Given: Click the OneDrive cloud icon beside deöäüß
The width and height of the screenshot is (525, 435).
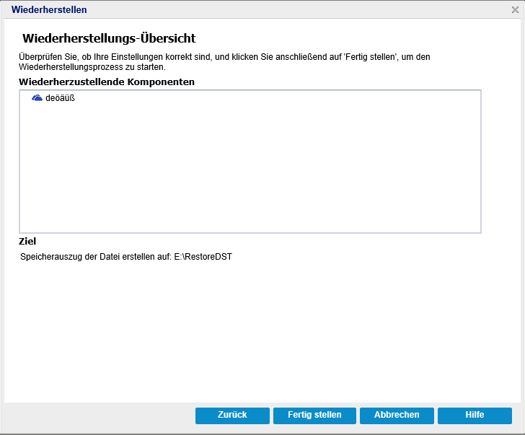Looking at the screenshot, I should tap(37, 98).
